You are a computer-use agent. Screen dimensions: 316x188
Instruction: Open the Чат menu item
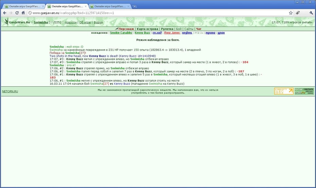(199, 29)
